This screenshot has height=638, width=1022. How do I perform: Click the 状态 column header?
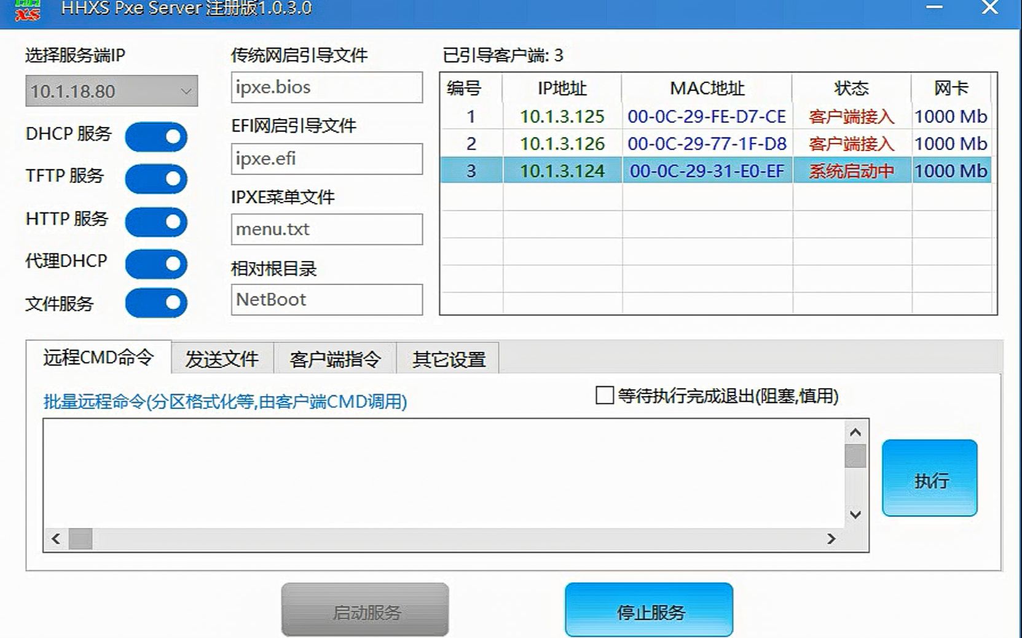[851, 88]
